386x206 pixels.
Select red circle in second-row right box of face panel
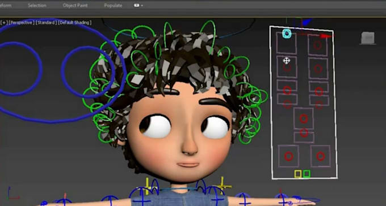click(x=318, y=68)
